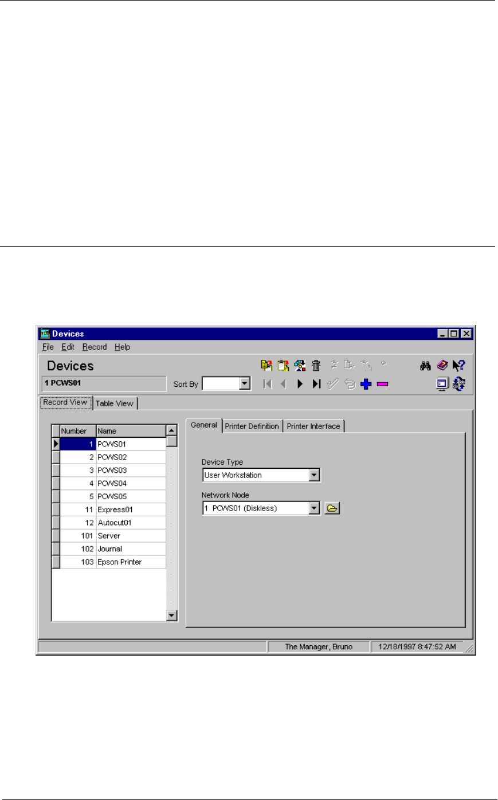Click the device list scroll up arrow
The image size is (498, 800).
click(x=172, y=430)
